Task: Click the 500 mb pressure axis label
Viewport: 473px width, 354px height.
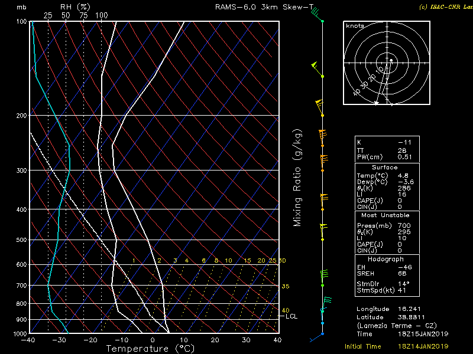Action: [21, 240]
